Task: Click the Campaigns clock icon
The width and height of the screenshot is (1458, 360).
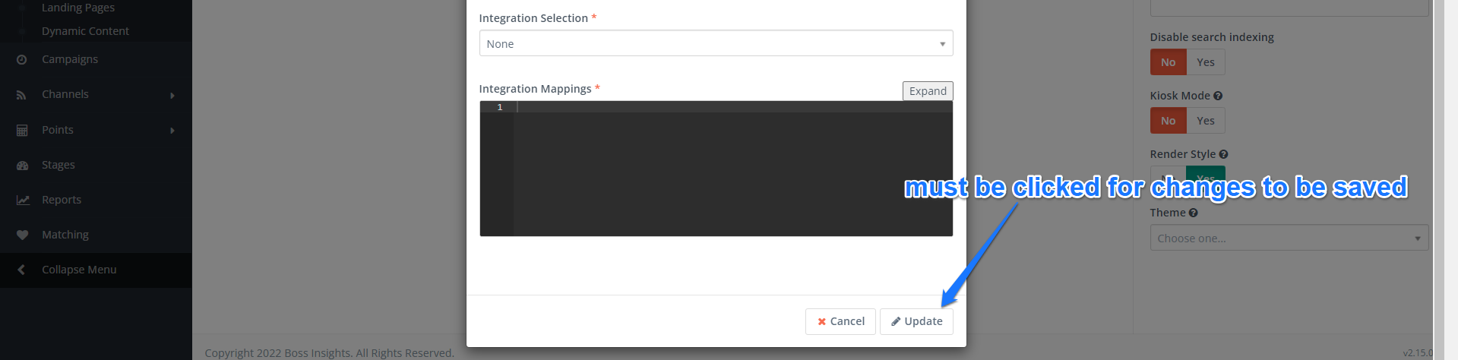Action: (x=22, y=59)
